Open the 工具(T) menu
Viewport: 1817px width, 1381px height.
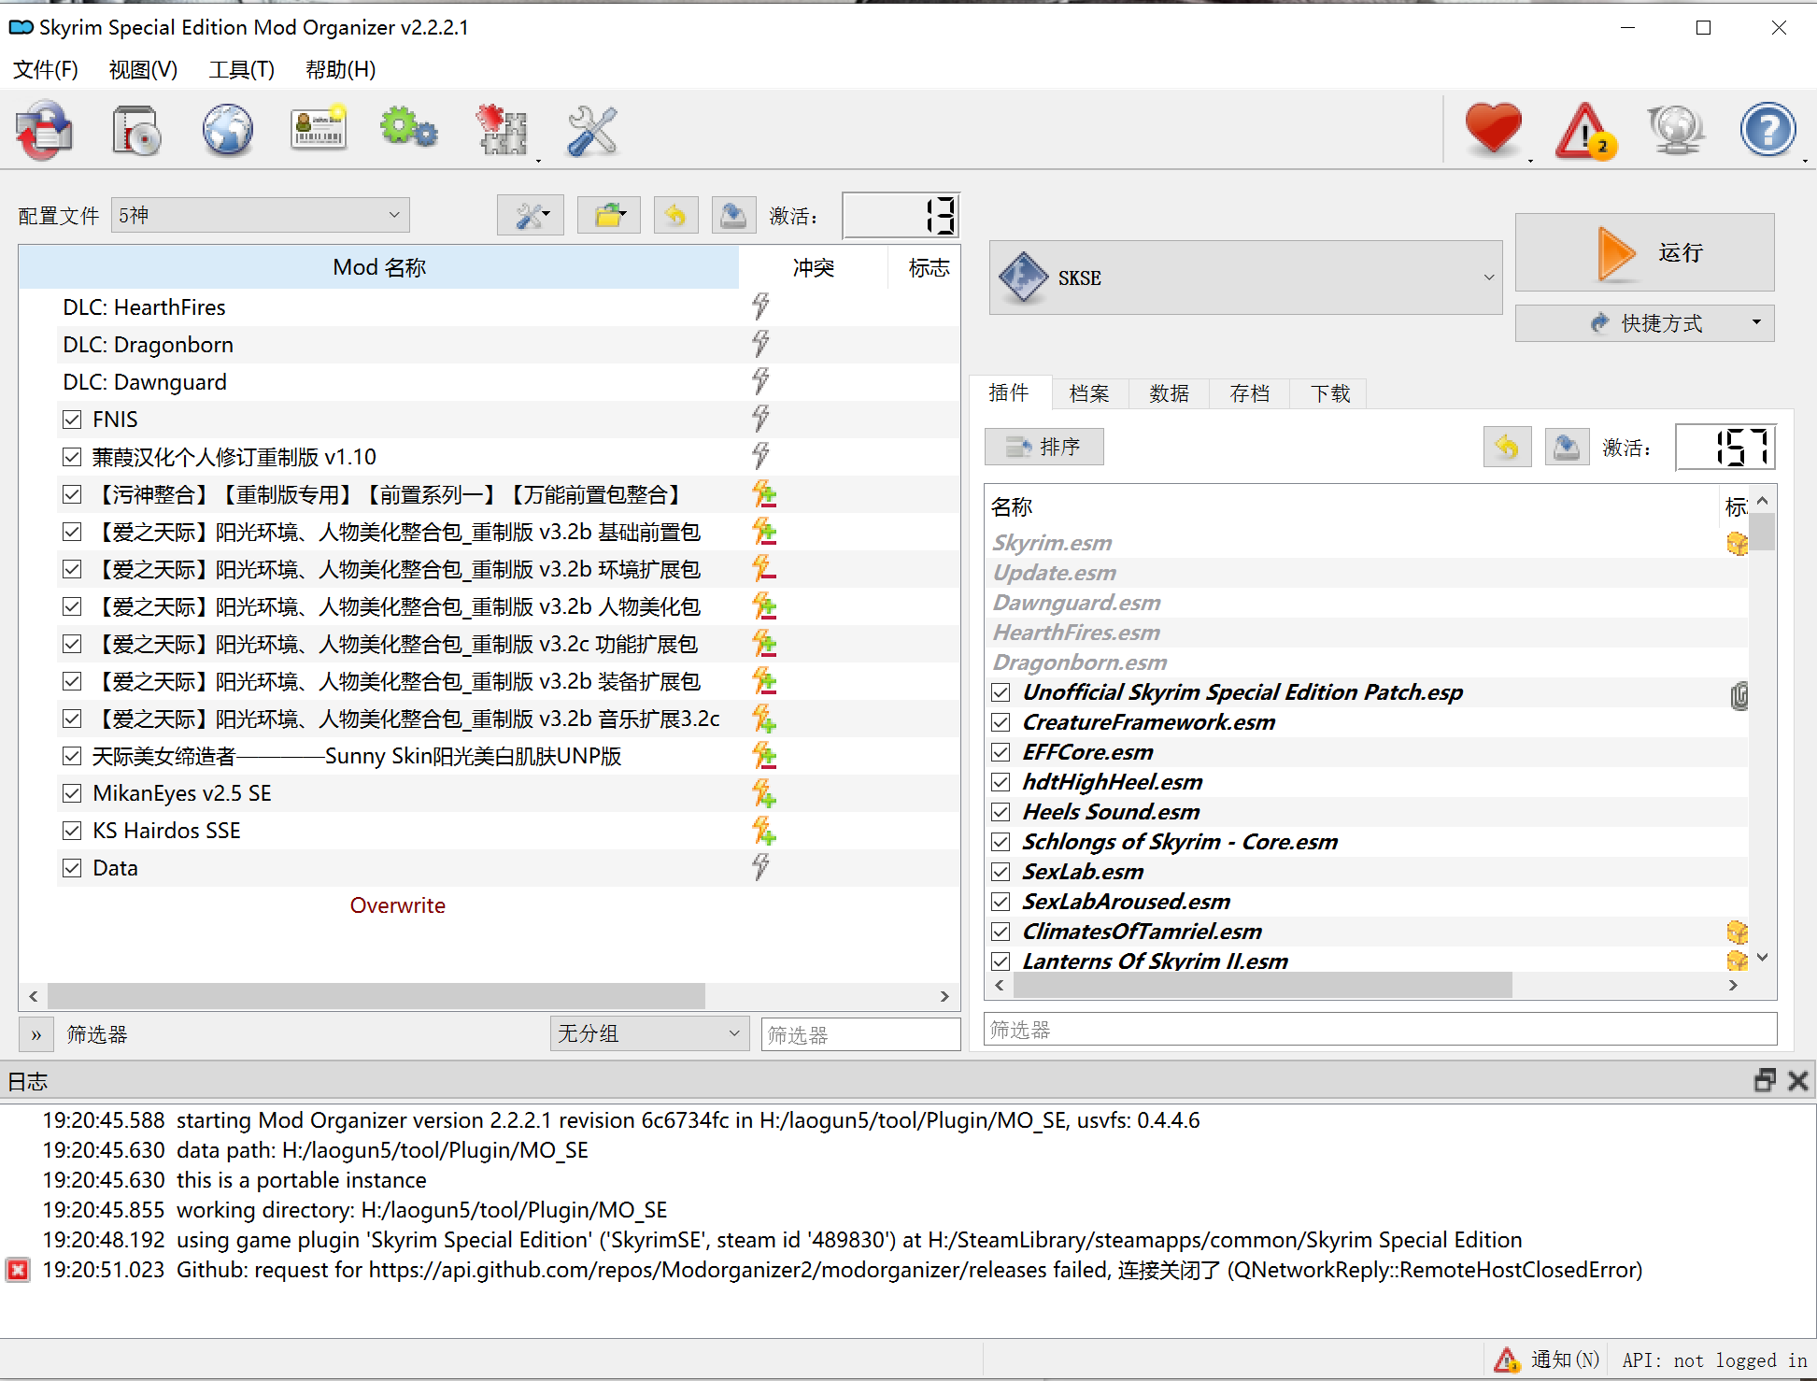click(x=241, y=69)
